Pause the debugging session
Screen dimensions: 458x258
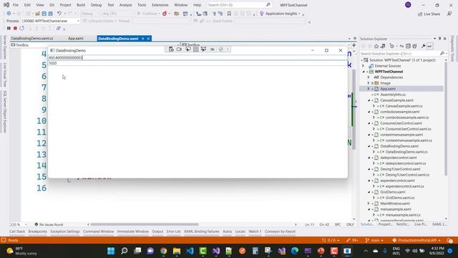[9, 28]
